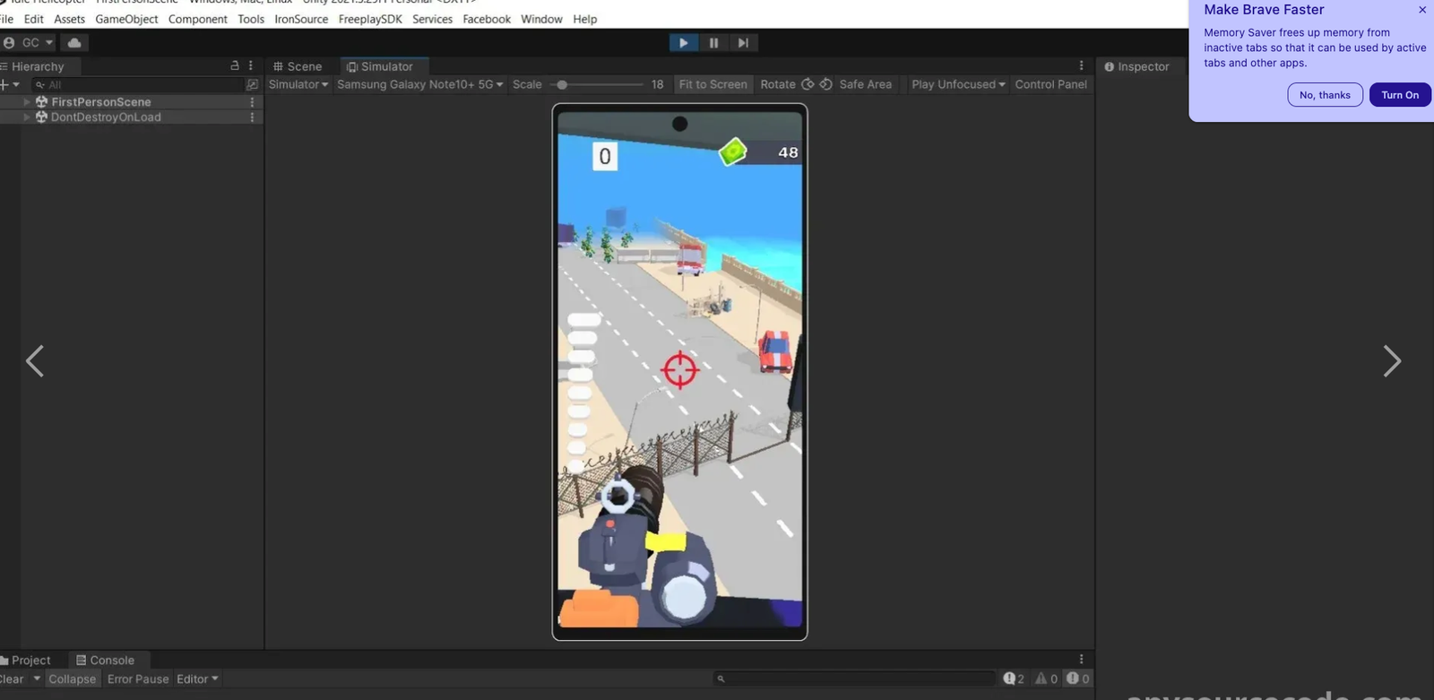
Task: Open the Simulator view mode dropdown
Action: point(298,84)
